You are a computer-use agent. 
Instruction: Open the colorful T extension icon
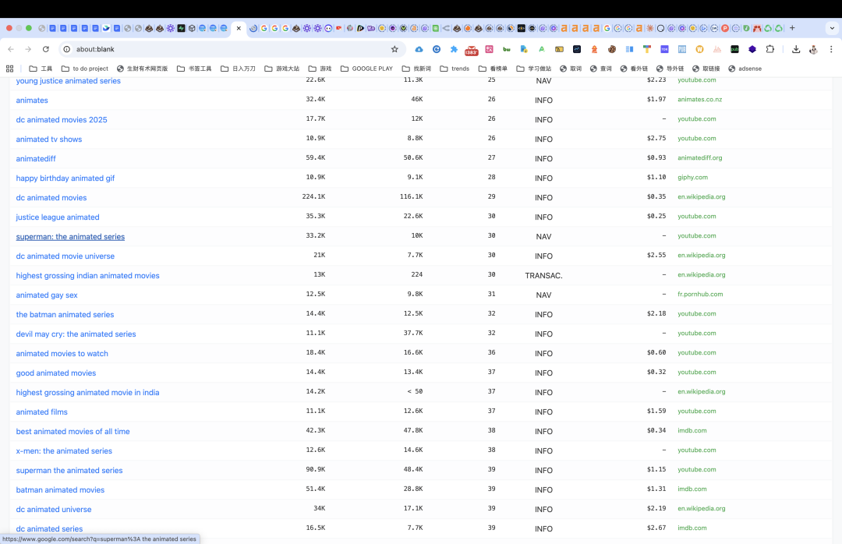(647, 49)
